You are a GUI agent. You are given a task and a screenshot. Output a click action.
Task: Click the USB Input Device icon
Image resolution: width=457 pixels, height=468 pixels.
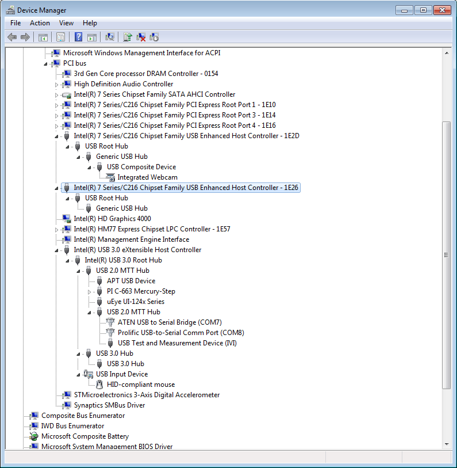(89, 374)
